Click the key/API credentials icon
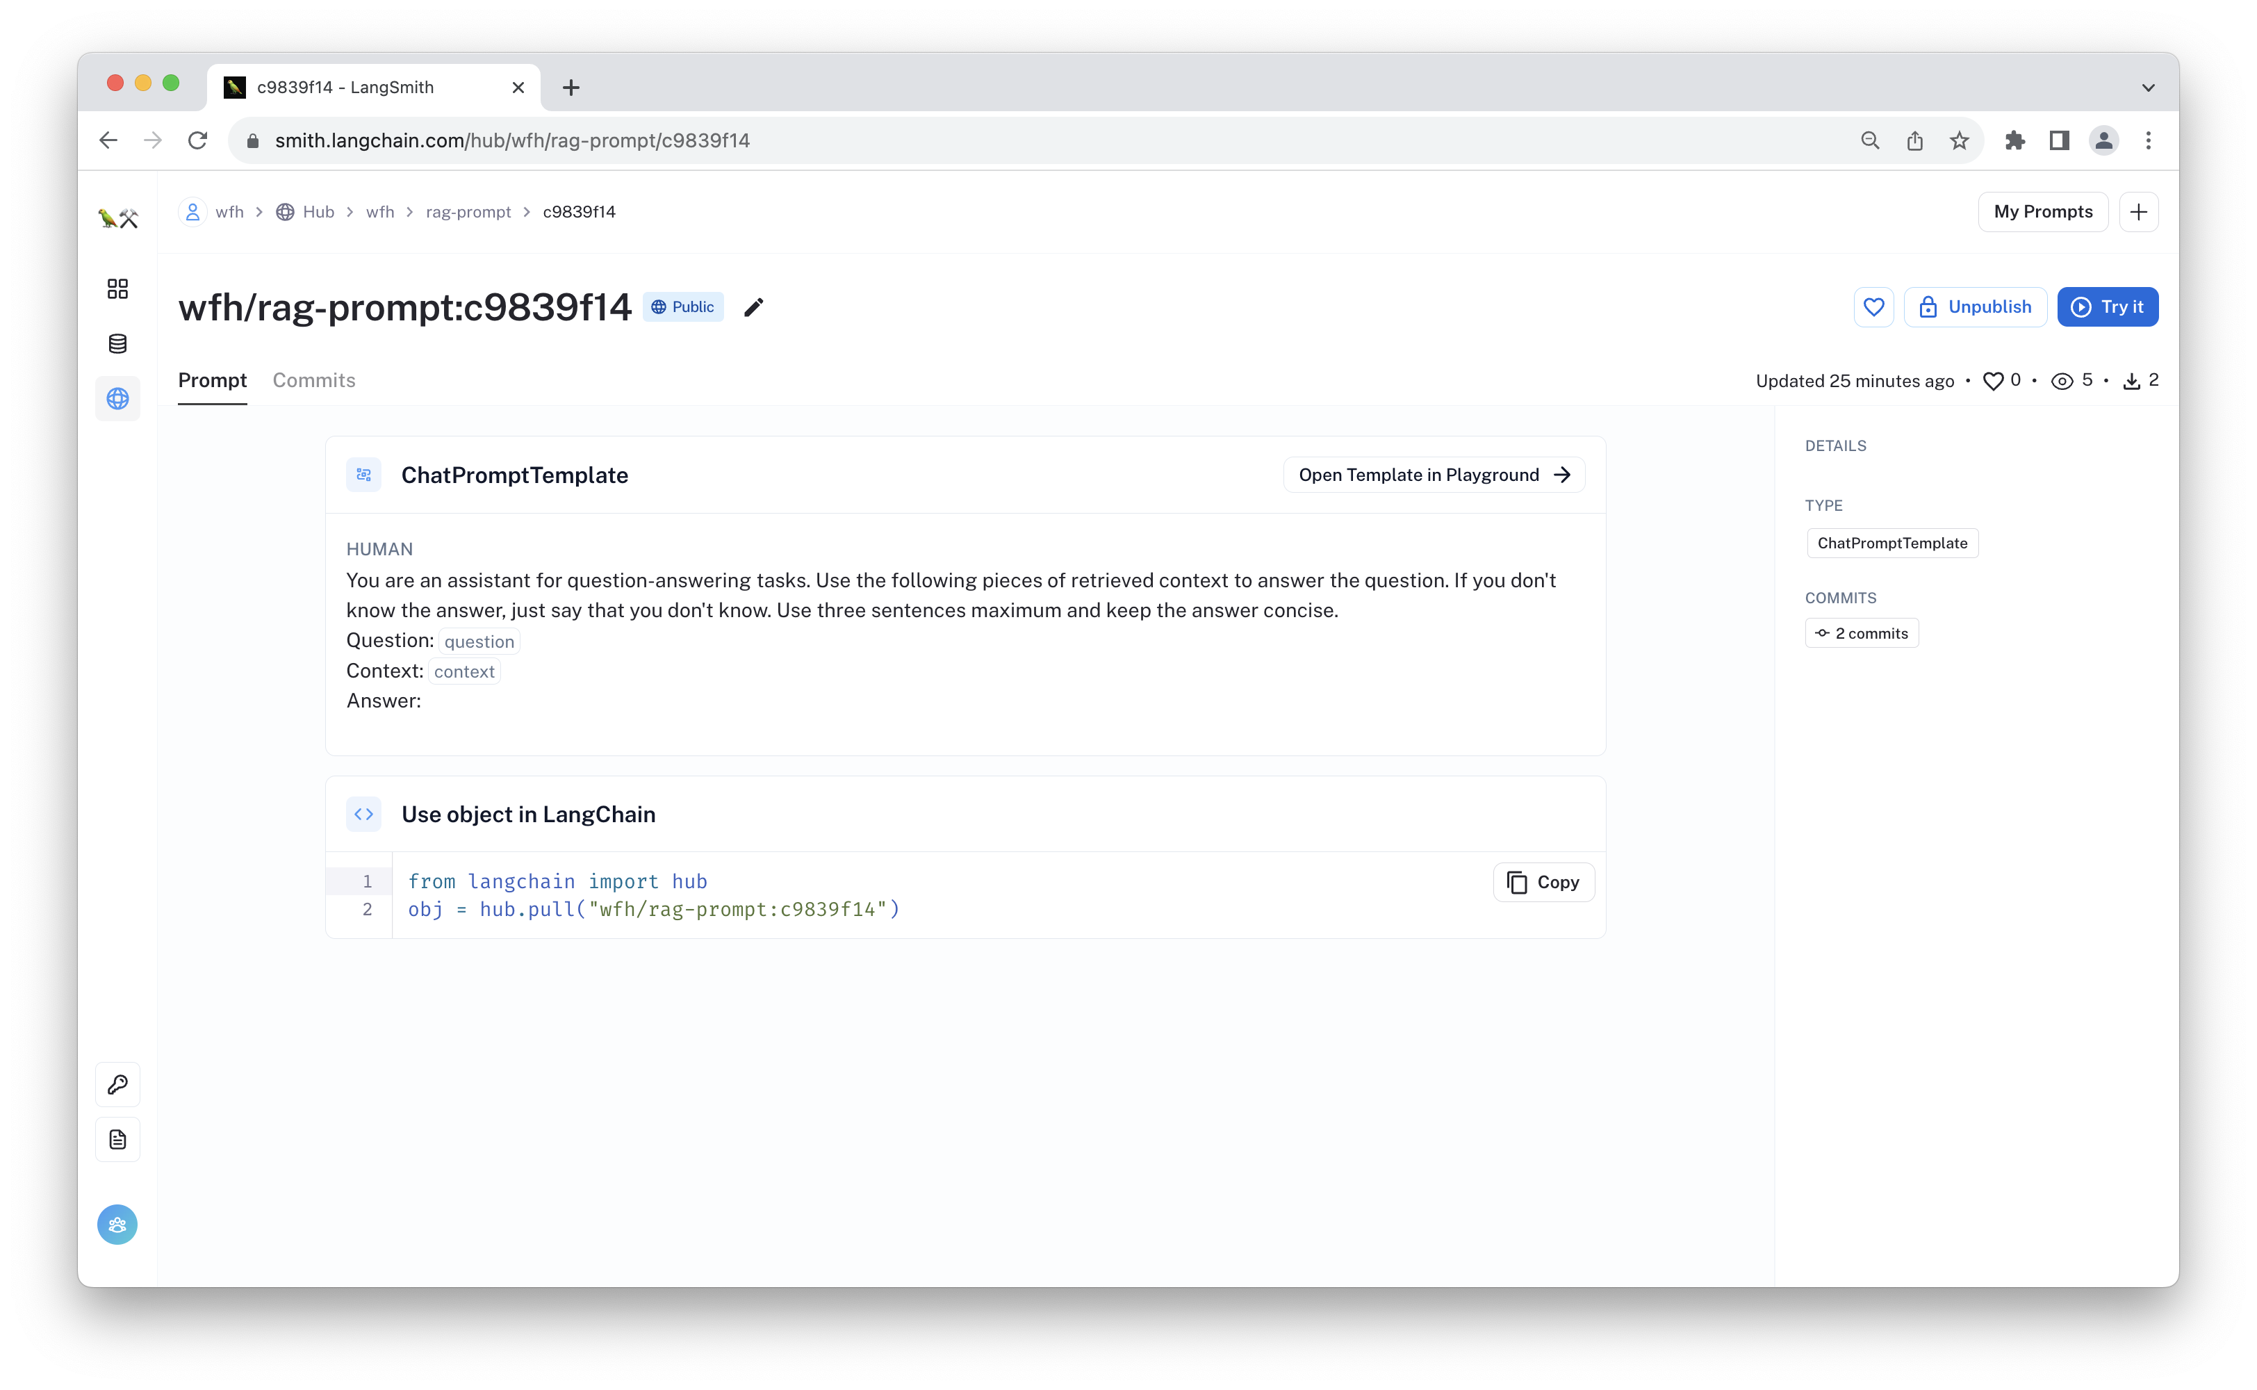This screenshot has height=1390, width=2257. click(x=116, y=1084)
